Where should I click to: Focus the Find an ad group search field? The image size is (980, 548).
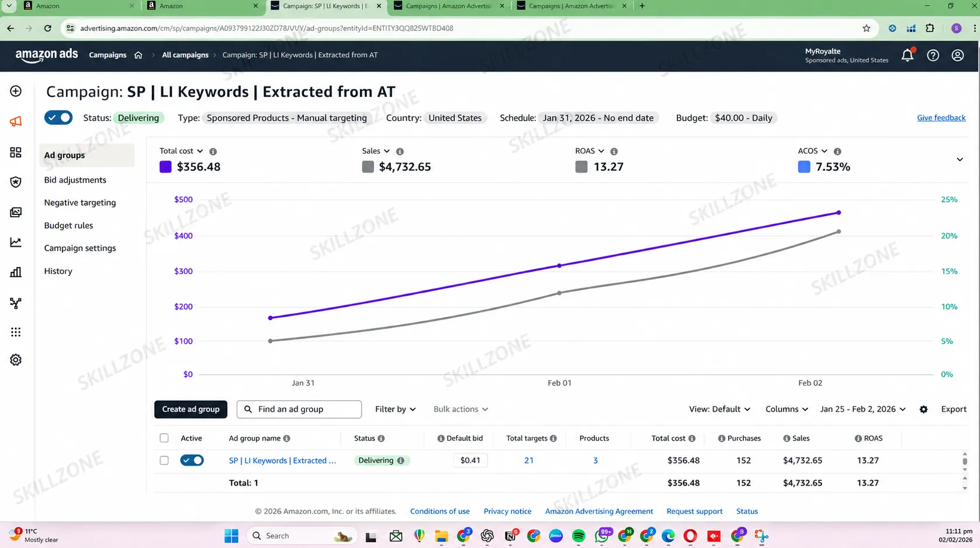click(x=299, y=409)
